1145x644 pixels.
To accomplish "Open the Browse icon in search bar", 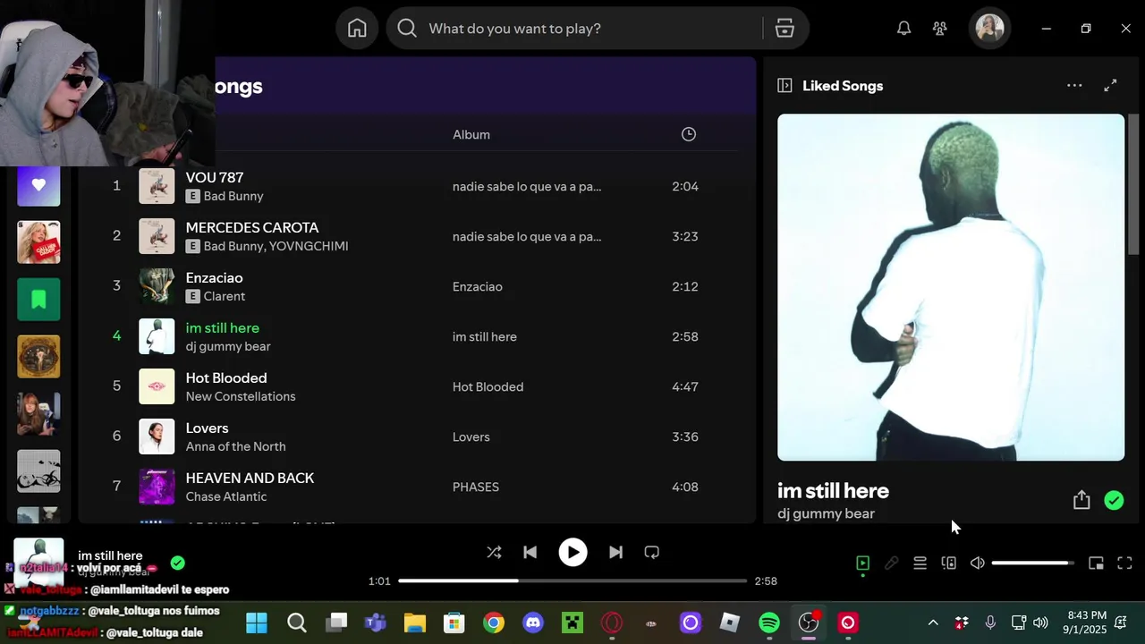I will pyautogui.click(x=785, y=29).
